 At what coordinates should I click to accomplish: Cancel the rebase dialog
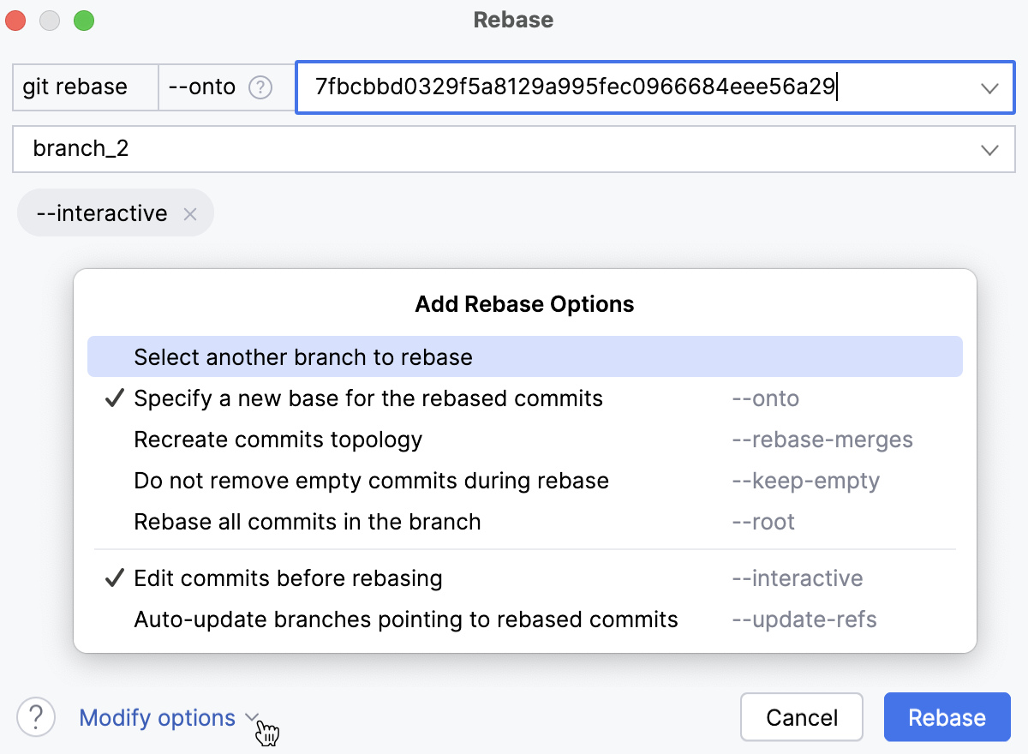tap(801, 717)
